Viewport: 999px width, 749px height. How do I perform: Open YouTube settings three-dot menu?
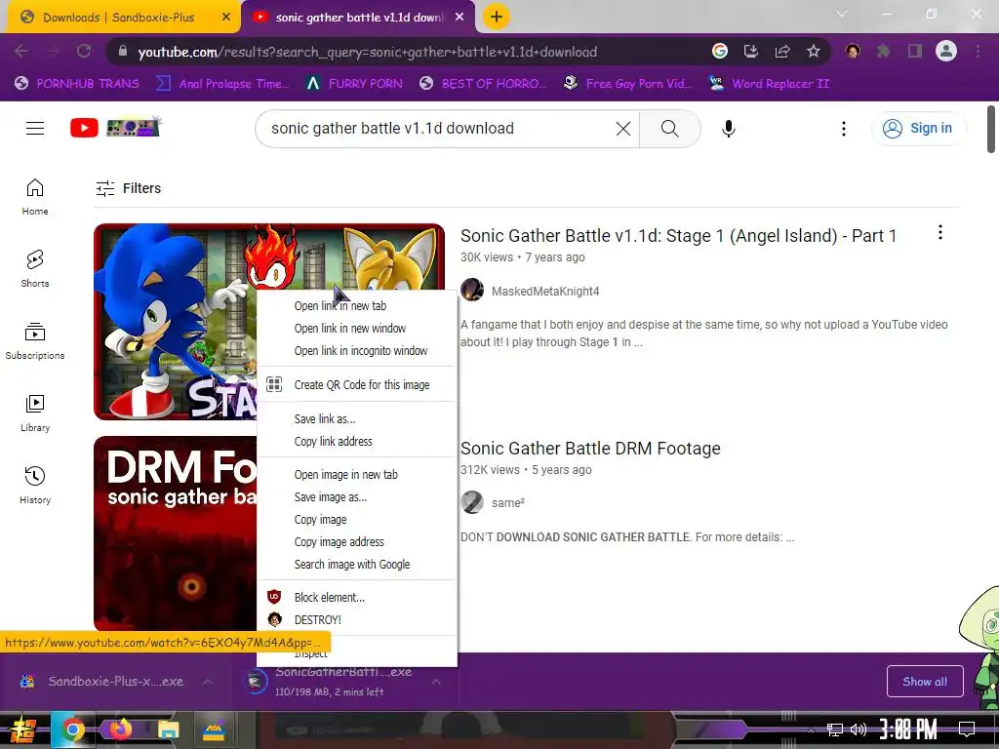point(844,129)
